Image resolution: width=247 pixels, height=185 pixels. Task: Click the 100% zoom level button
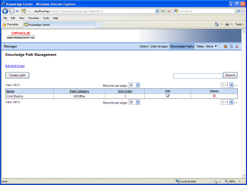[230, 181]
